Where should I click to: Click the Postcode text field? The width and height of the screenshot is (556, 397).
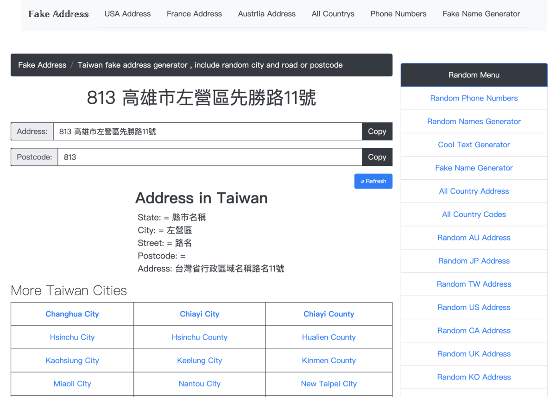click(210, 157)
